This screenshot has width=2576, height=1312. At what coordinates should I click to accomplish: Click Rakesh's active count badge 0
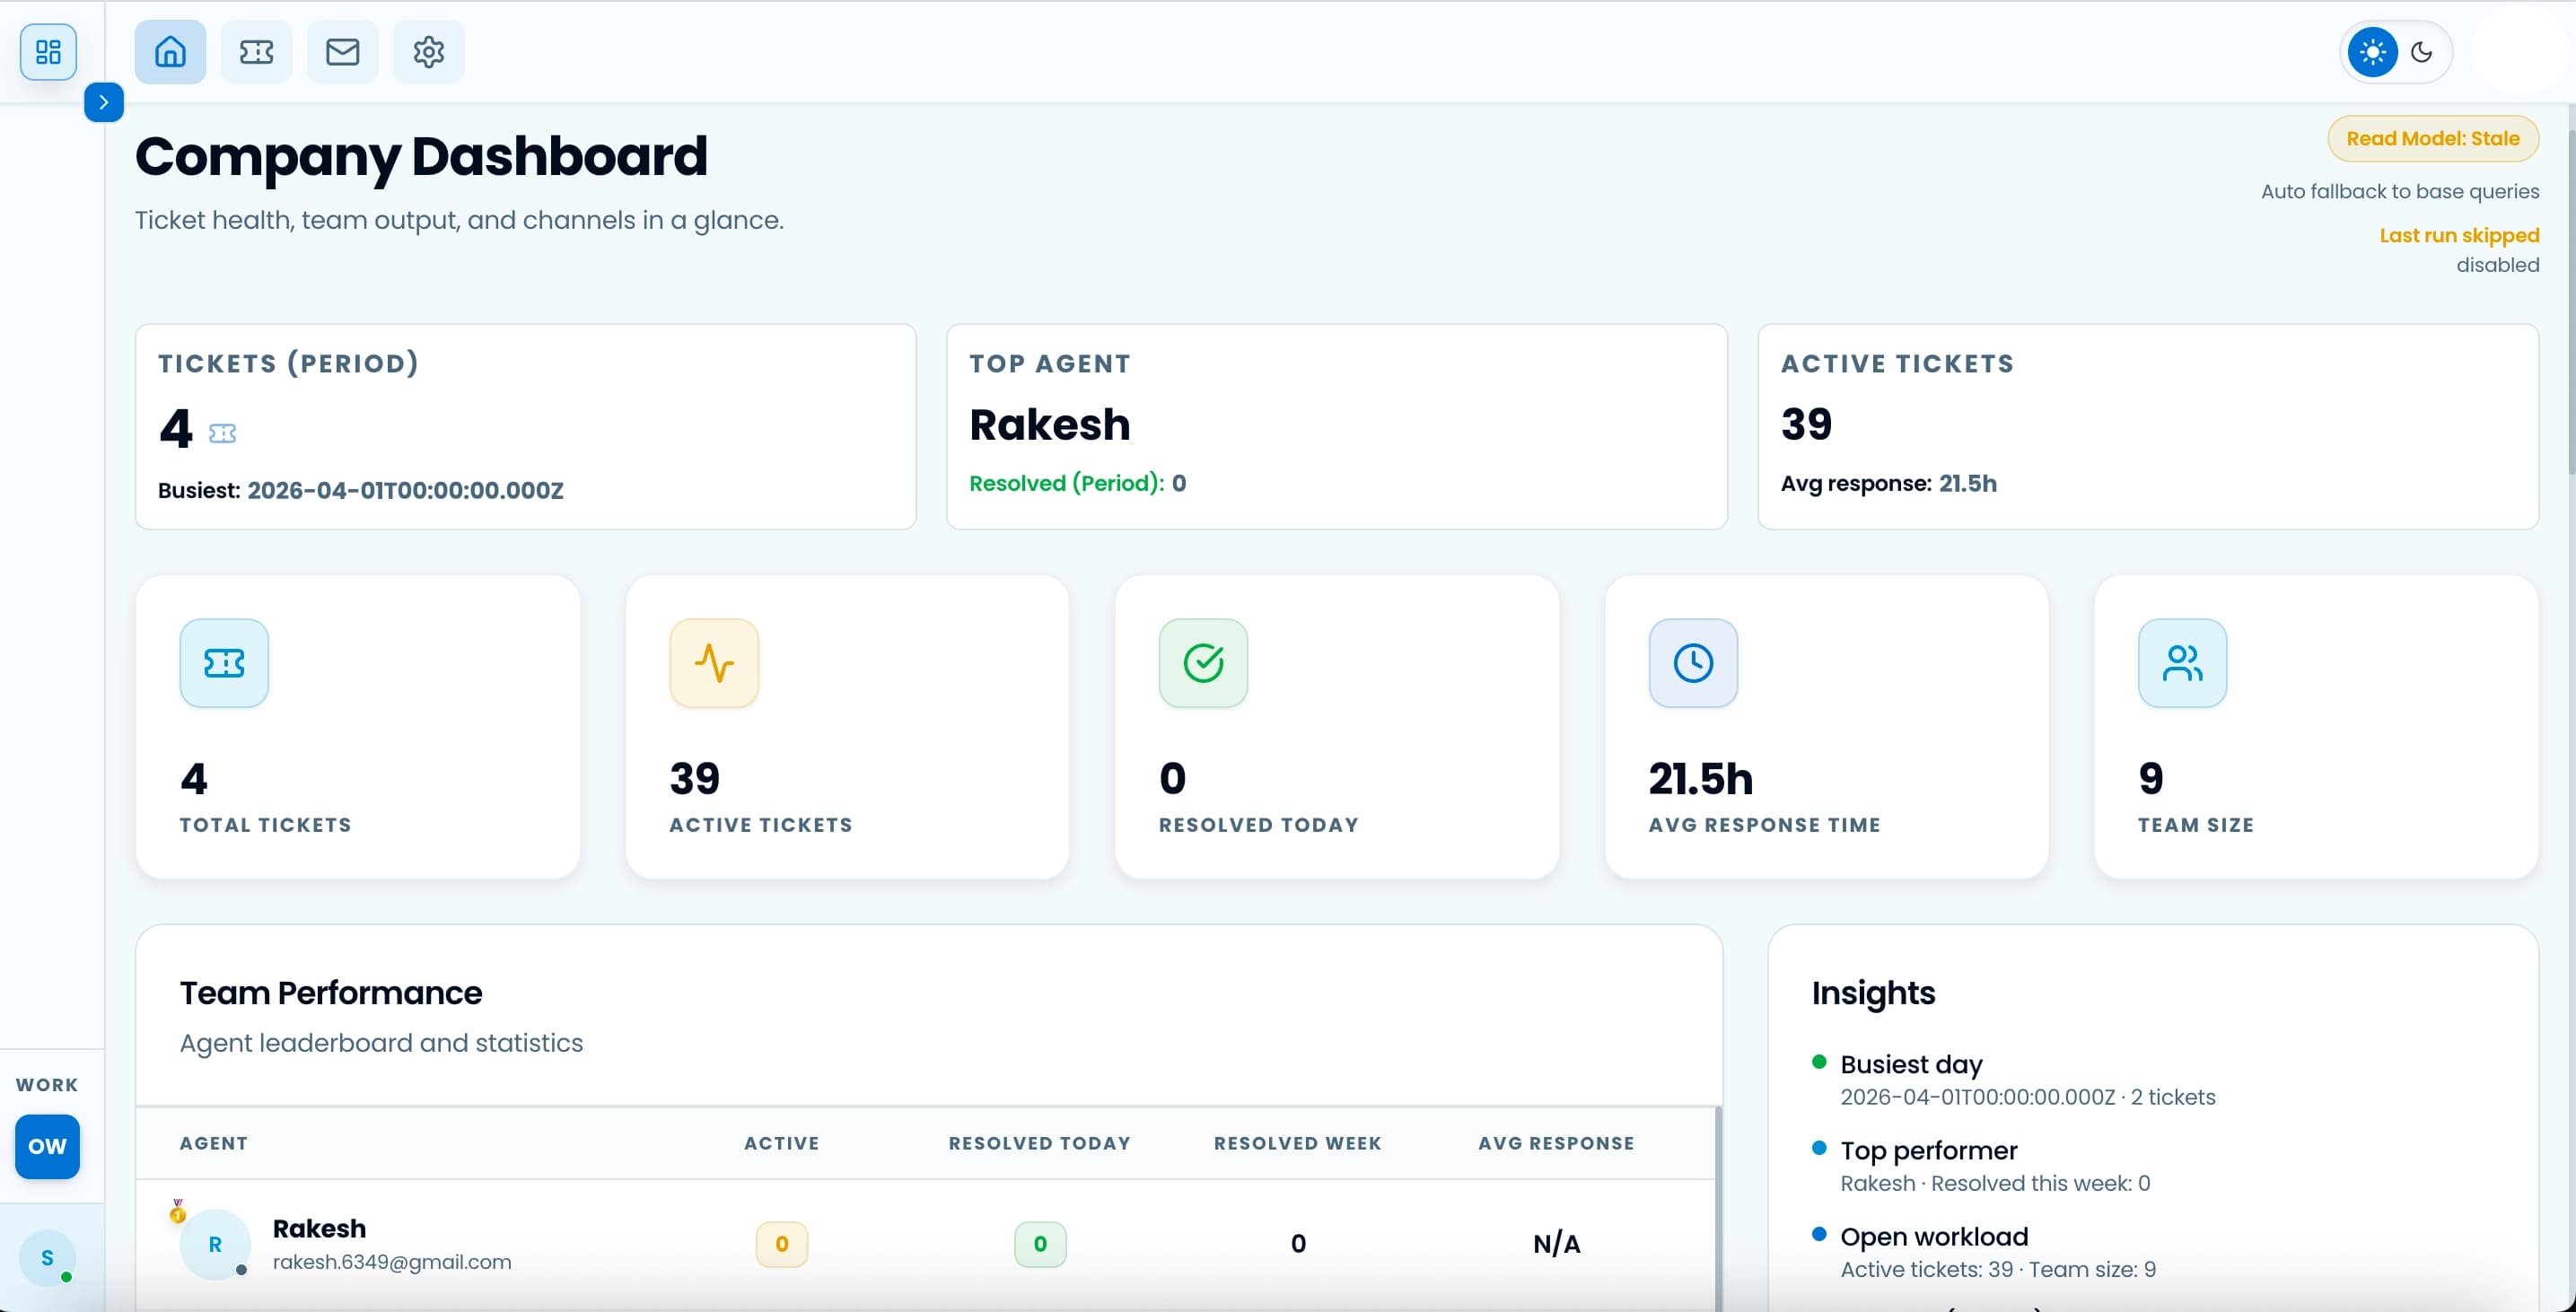[x=782, y=1244]
